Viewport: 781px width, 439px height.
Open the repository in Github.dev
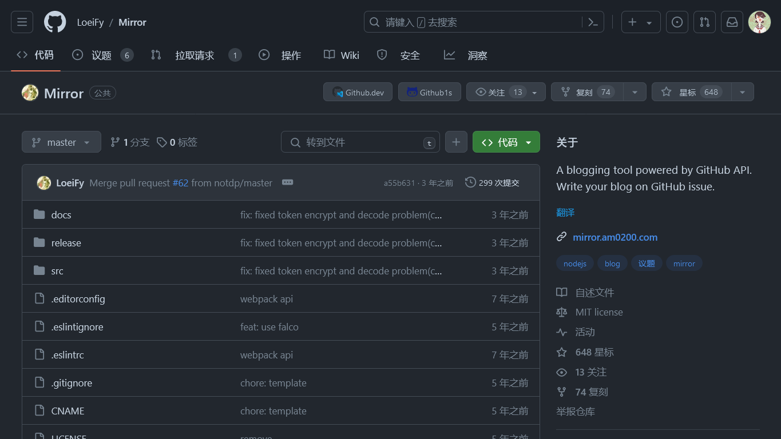point(358,91)
